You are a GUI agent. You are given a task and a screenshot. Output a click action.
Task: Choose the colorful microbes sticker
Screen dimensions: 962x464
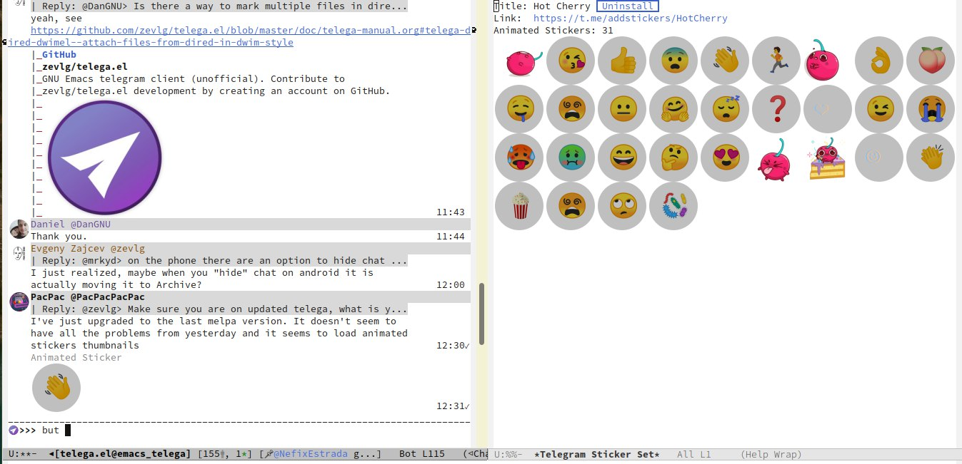click(673, 206)
